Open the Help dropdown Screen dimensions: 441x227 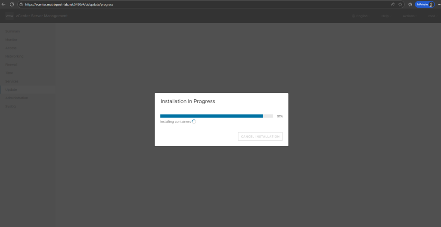[386, 16]
